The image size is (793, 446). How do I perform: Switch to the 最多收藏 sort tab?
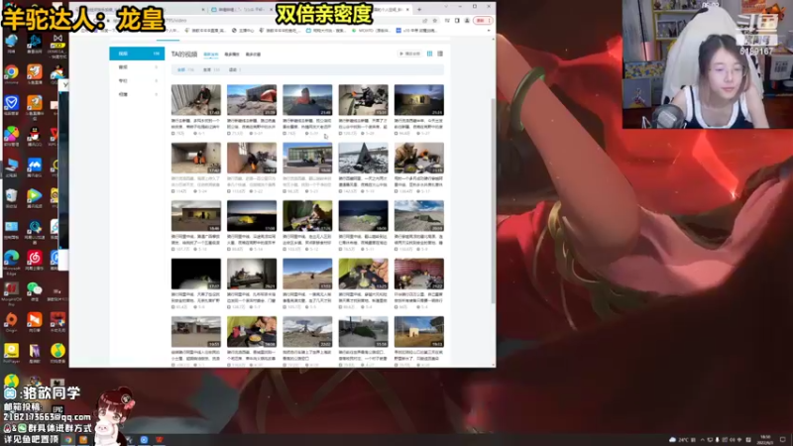(x=253, y=55)
